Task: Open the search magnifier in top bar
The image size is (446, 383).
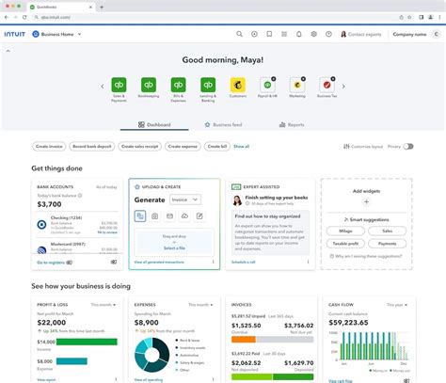Action: pyautogui.click(x=239, y=34)
